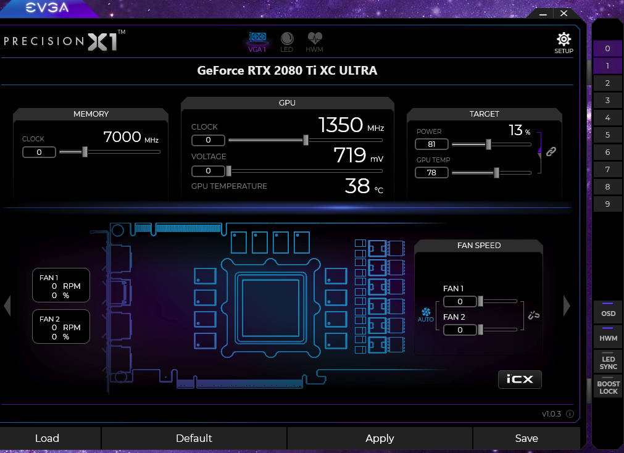Minimize the Precision X1 window
Image resolution: width=624 pixels, height=453 pixels.
(543, 14)
